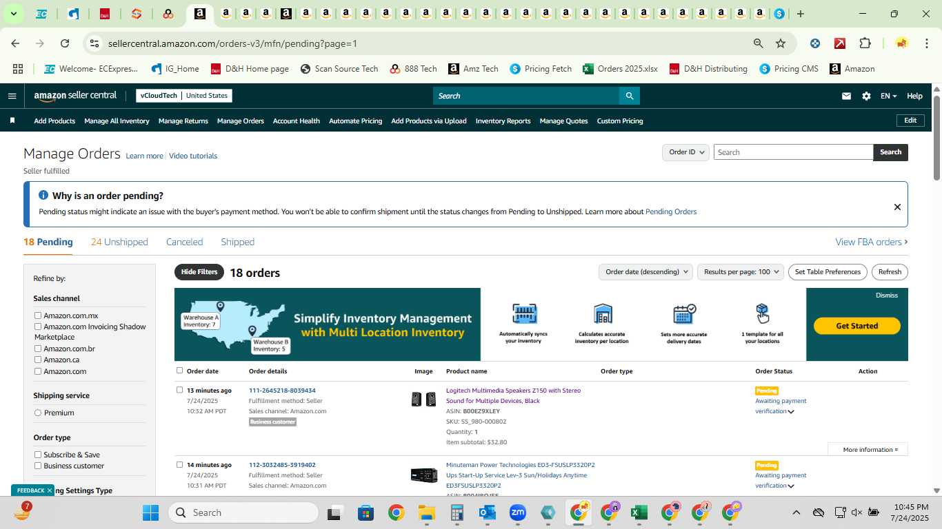This screenshot has width=942, height=529.
Task: Open Outlook from the taskbar
Action: (x=488, y=512)
